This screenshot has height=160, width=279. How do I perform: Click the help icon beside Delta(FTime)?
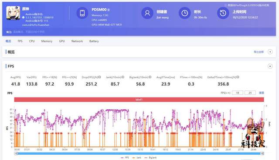coord(238,77)
